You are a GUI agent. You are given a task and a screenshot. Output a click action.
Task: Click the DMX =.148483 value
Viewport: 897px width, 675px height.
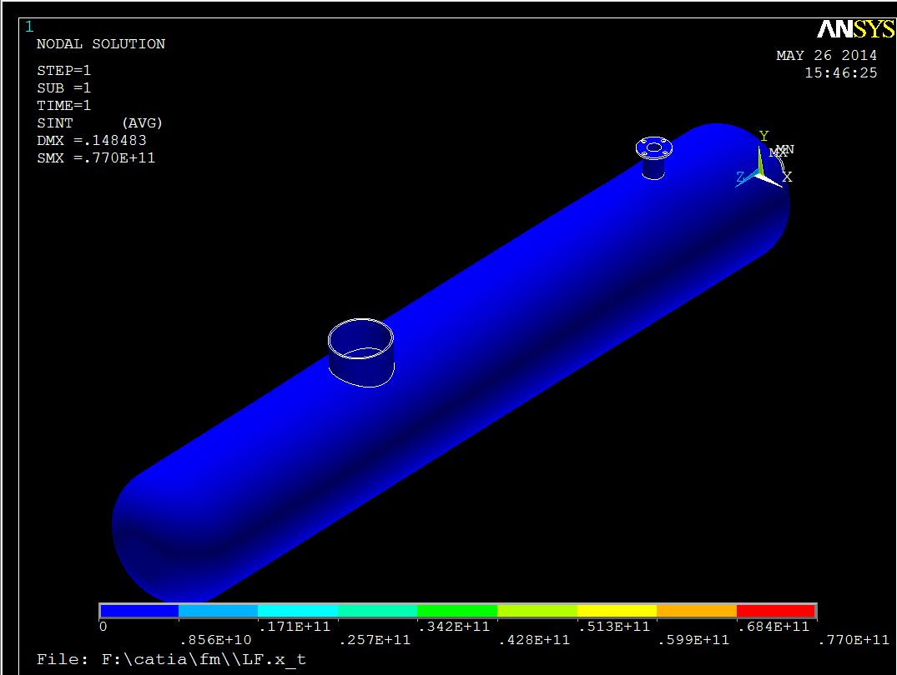click(x=92, y=141)
